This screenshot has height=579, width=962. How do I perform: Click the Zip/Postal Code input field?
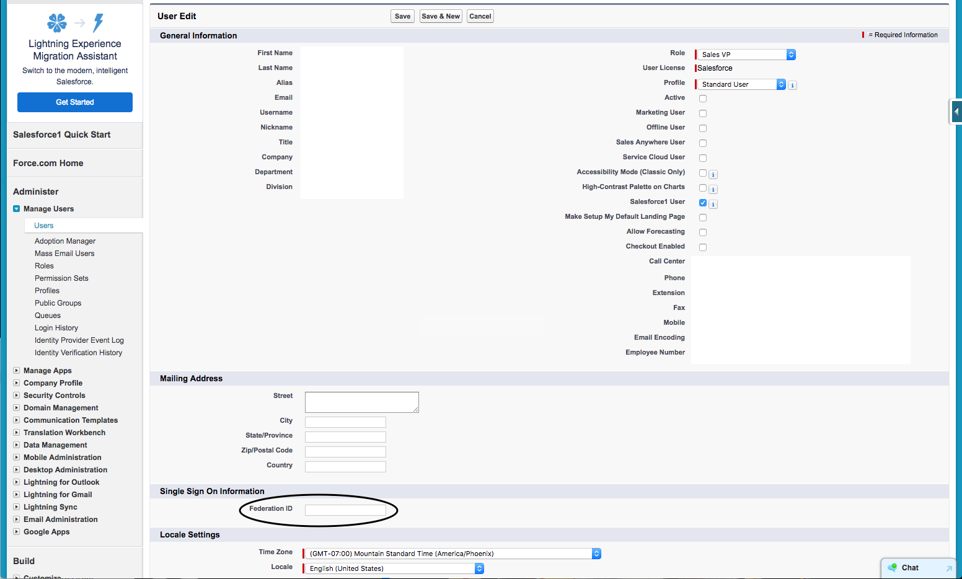(345, 452)
